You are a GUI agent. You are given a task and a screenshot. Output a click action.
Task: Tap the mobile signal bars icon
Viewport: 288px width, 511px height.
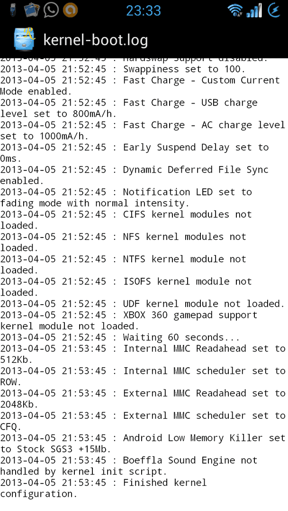pos(254,10)
